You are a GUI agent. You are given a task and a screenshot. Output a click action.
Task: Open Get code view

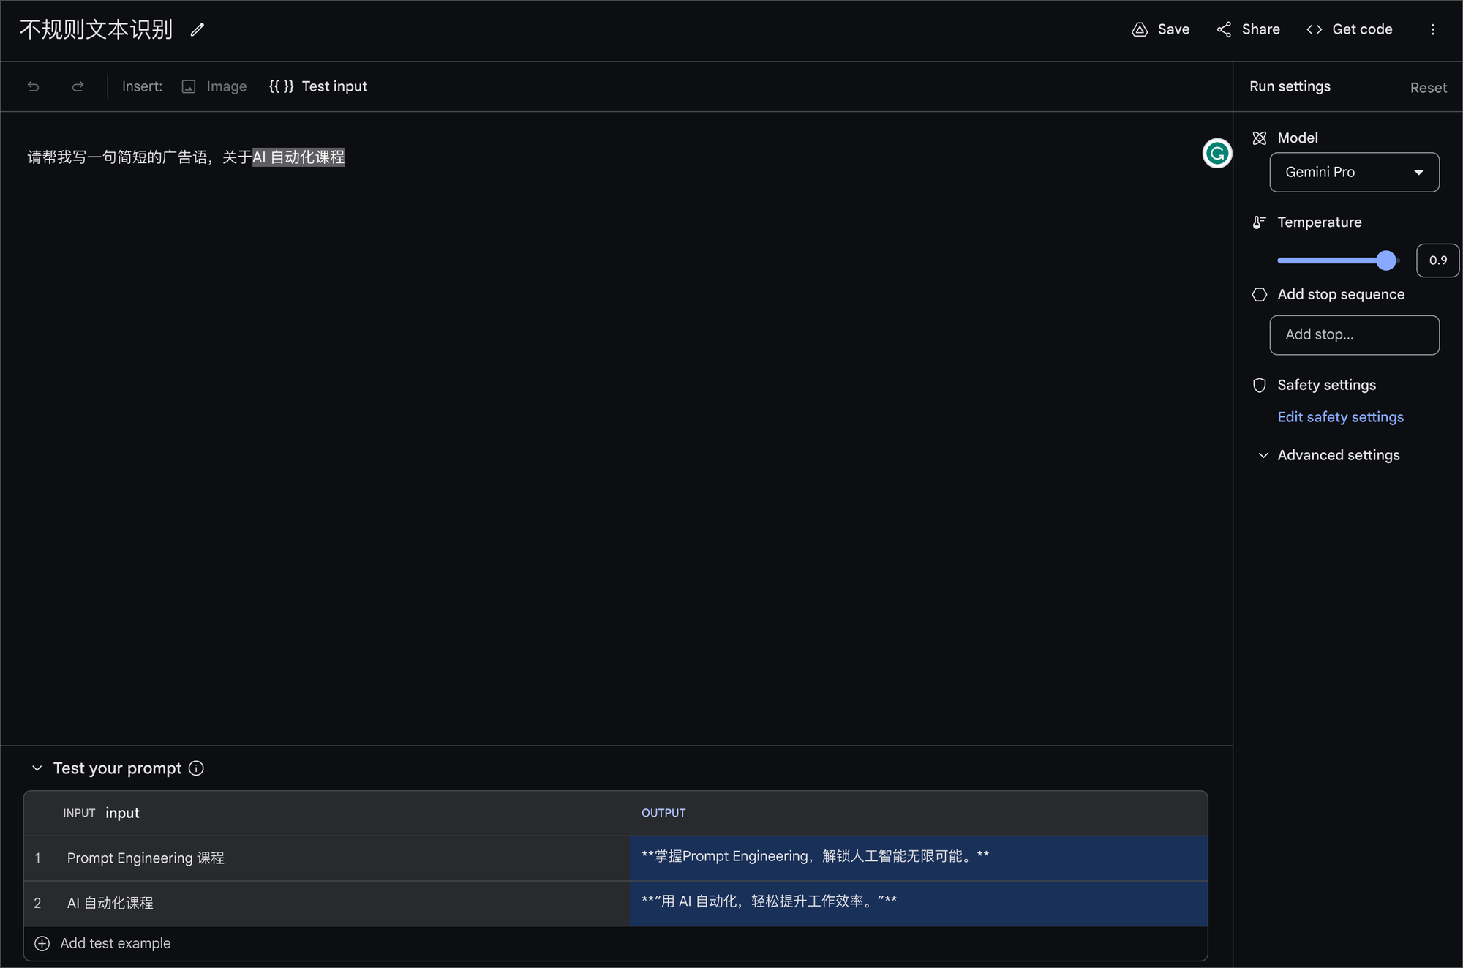point(1349,29)
